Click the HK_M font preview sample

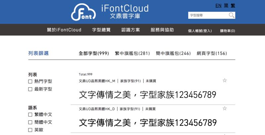(147, 95)
